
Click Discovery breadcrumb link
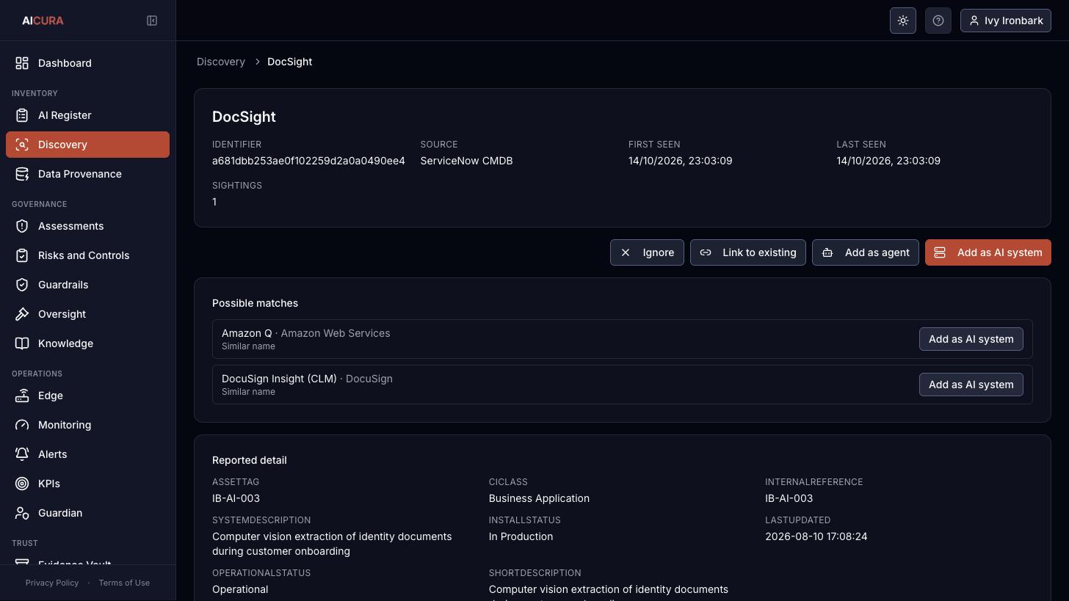(x=221, y=62)
